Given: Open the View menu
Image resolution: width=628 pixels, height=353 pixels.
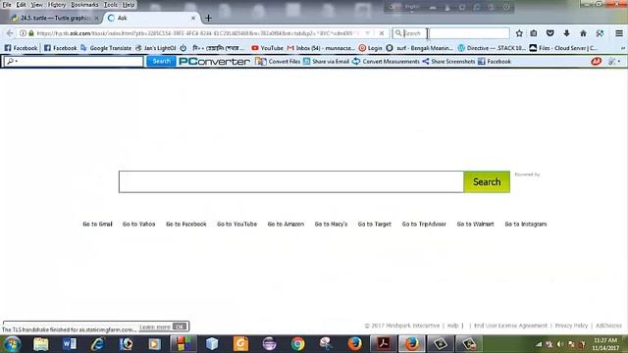Looking at the screenshot, I should 37,5.
